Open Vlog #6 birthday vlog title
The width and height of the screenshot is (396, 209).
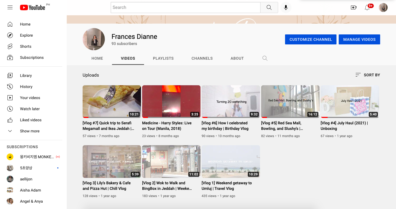(225, 126)
